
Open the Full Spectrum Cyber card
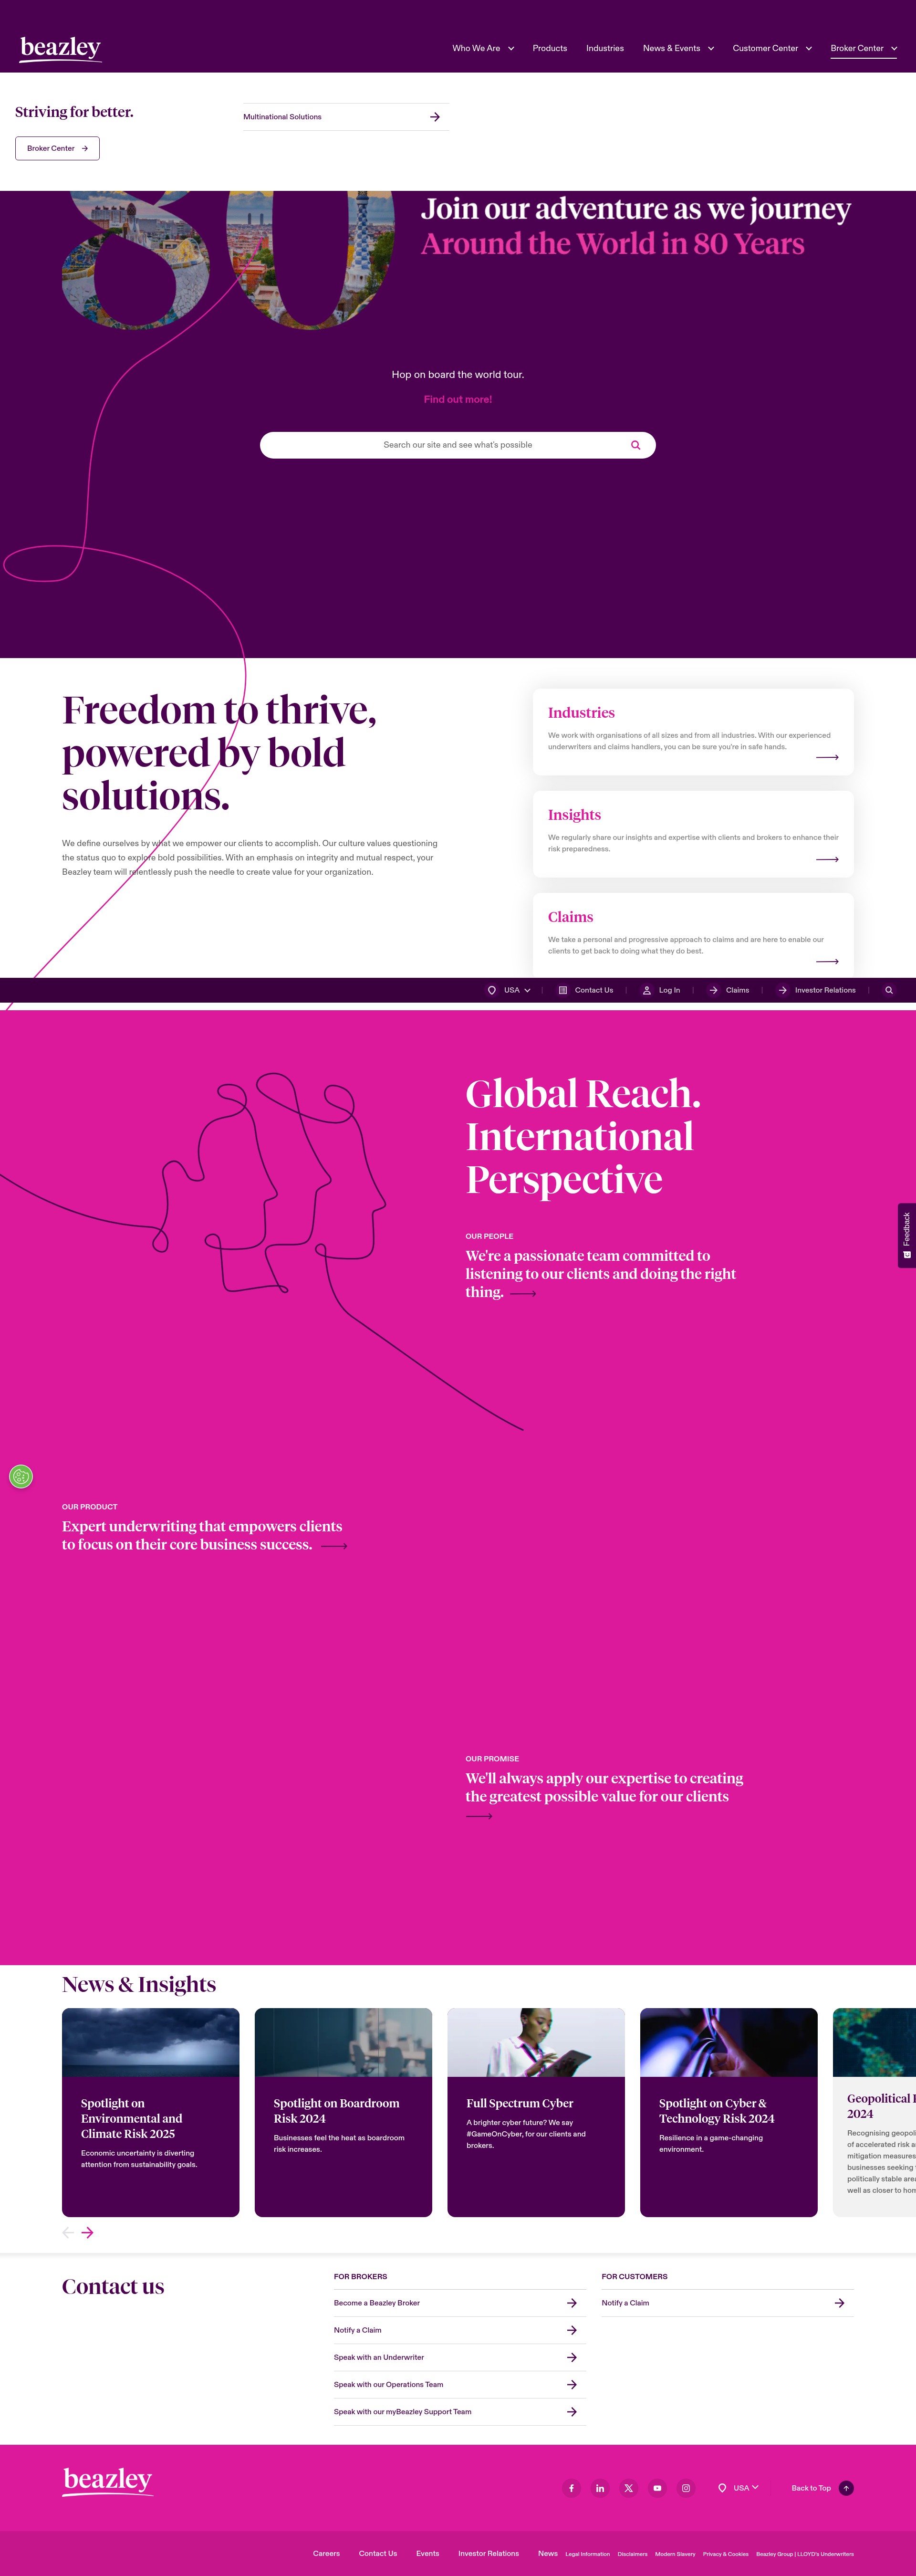click(536, 2112)
